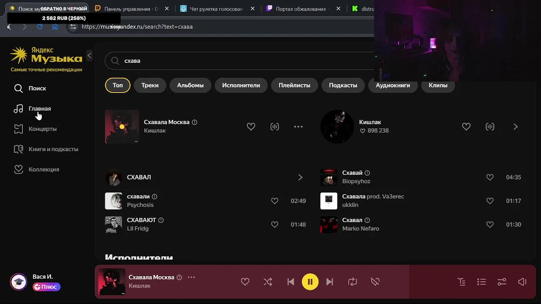Toggle shuffle in player bar
The width and height of the screenshot is (541, 304).
[268, 282]
